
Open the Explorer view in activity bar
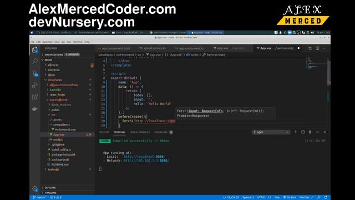click(x=35, y=49)
